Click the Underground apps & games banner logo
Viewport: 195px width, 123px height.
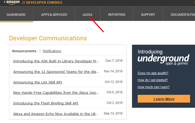tap(163, 59)
